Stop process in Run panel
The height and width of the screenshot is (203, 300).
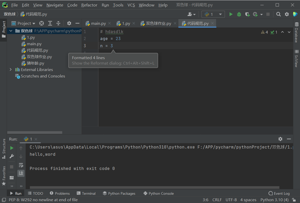click(x=12, y=167)
